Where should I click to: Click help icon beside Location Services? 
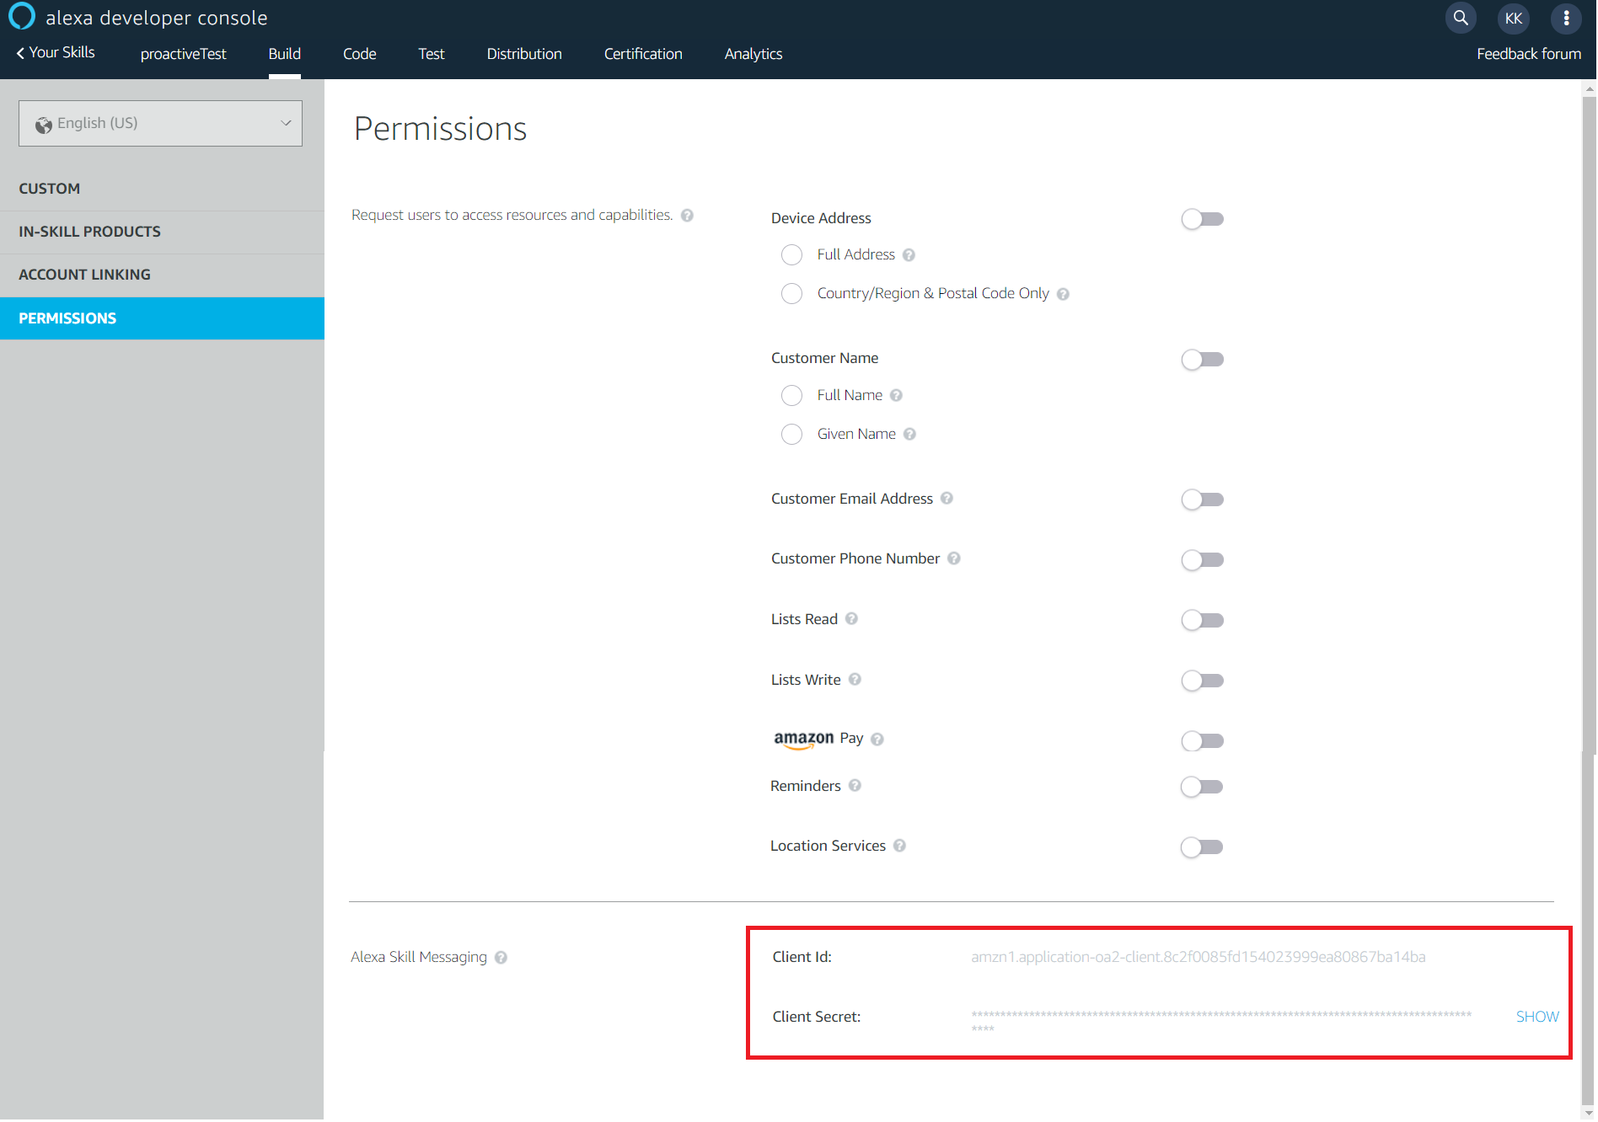point(899,846)
